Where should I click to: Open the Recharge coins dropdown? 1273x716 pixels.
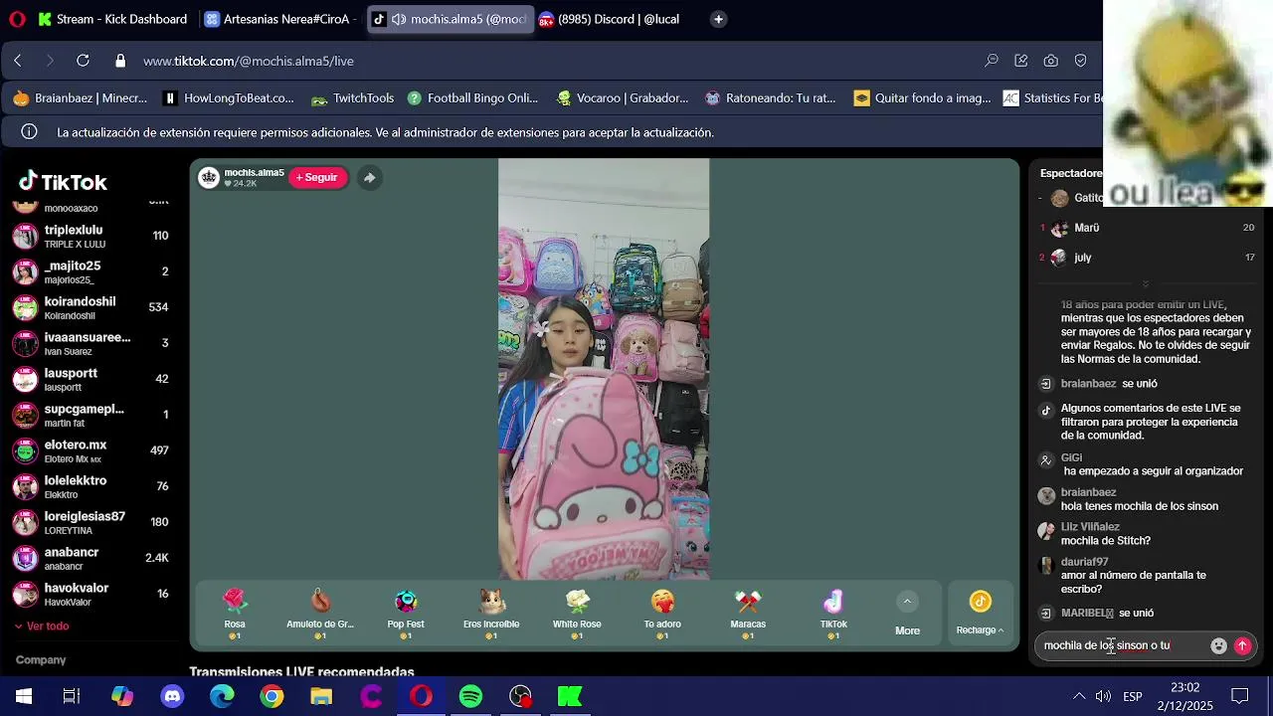980,613
